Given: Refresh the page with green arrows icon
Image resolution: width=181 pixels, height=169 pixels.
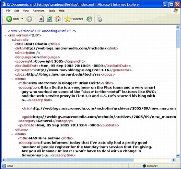Looking at the screenshot, I should pyautogui.click(x=49, y=19).
